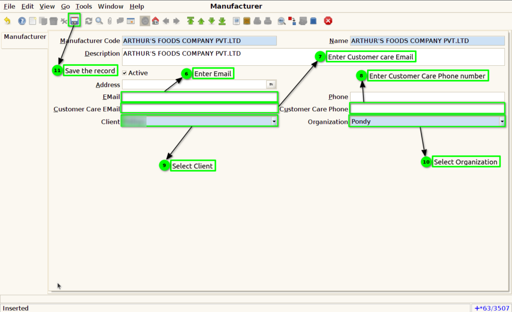Jump to last record green icon
The image size is (512, 312).
[222, 21]
